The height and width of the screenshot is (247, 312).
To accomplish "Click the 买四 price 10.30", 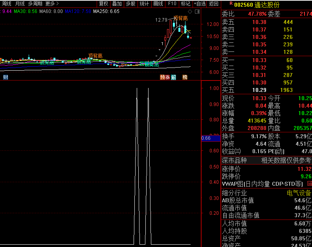I will coord(259,82).
